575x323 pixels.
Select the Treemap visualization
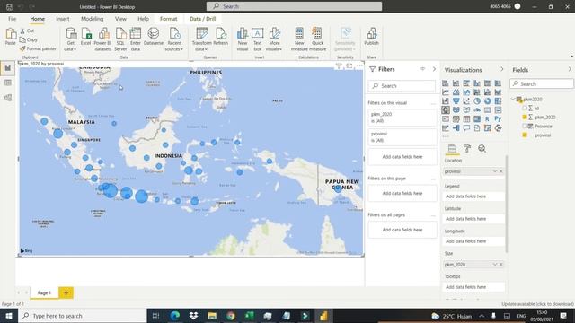click(498, 101)
